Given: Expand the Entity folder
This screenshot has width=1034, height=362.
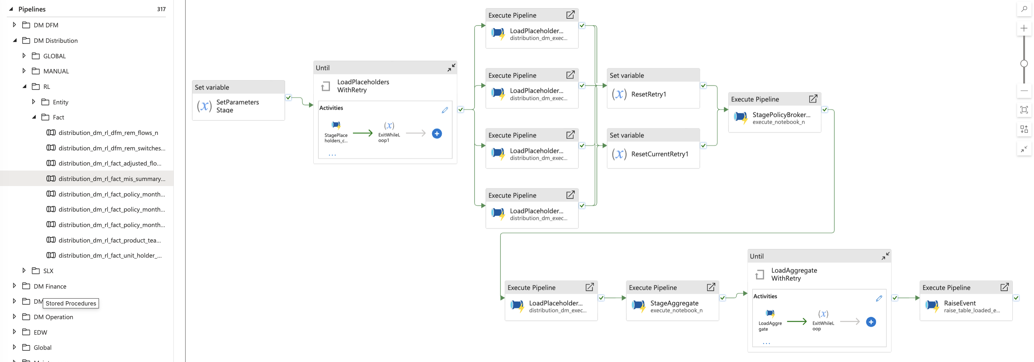Looking at the screenshot, I should click(34, 102).
